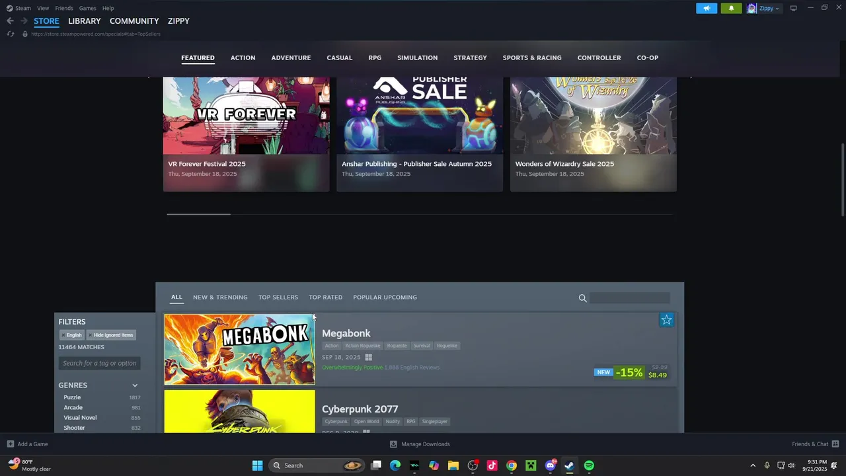
Task: Open Windows Start menu
Action: pos(257,465)
